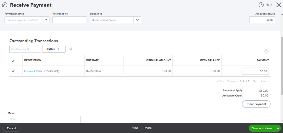This screenshot has height=133, width=283.
Task: Open the Help question mark icon
Action: (261, 5)
